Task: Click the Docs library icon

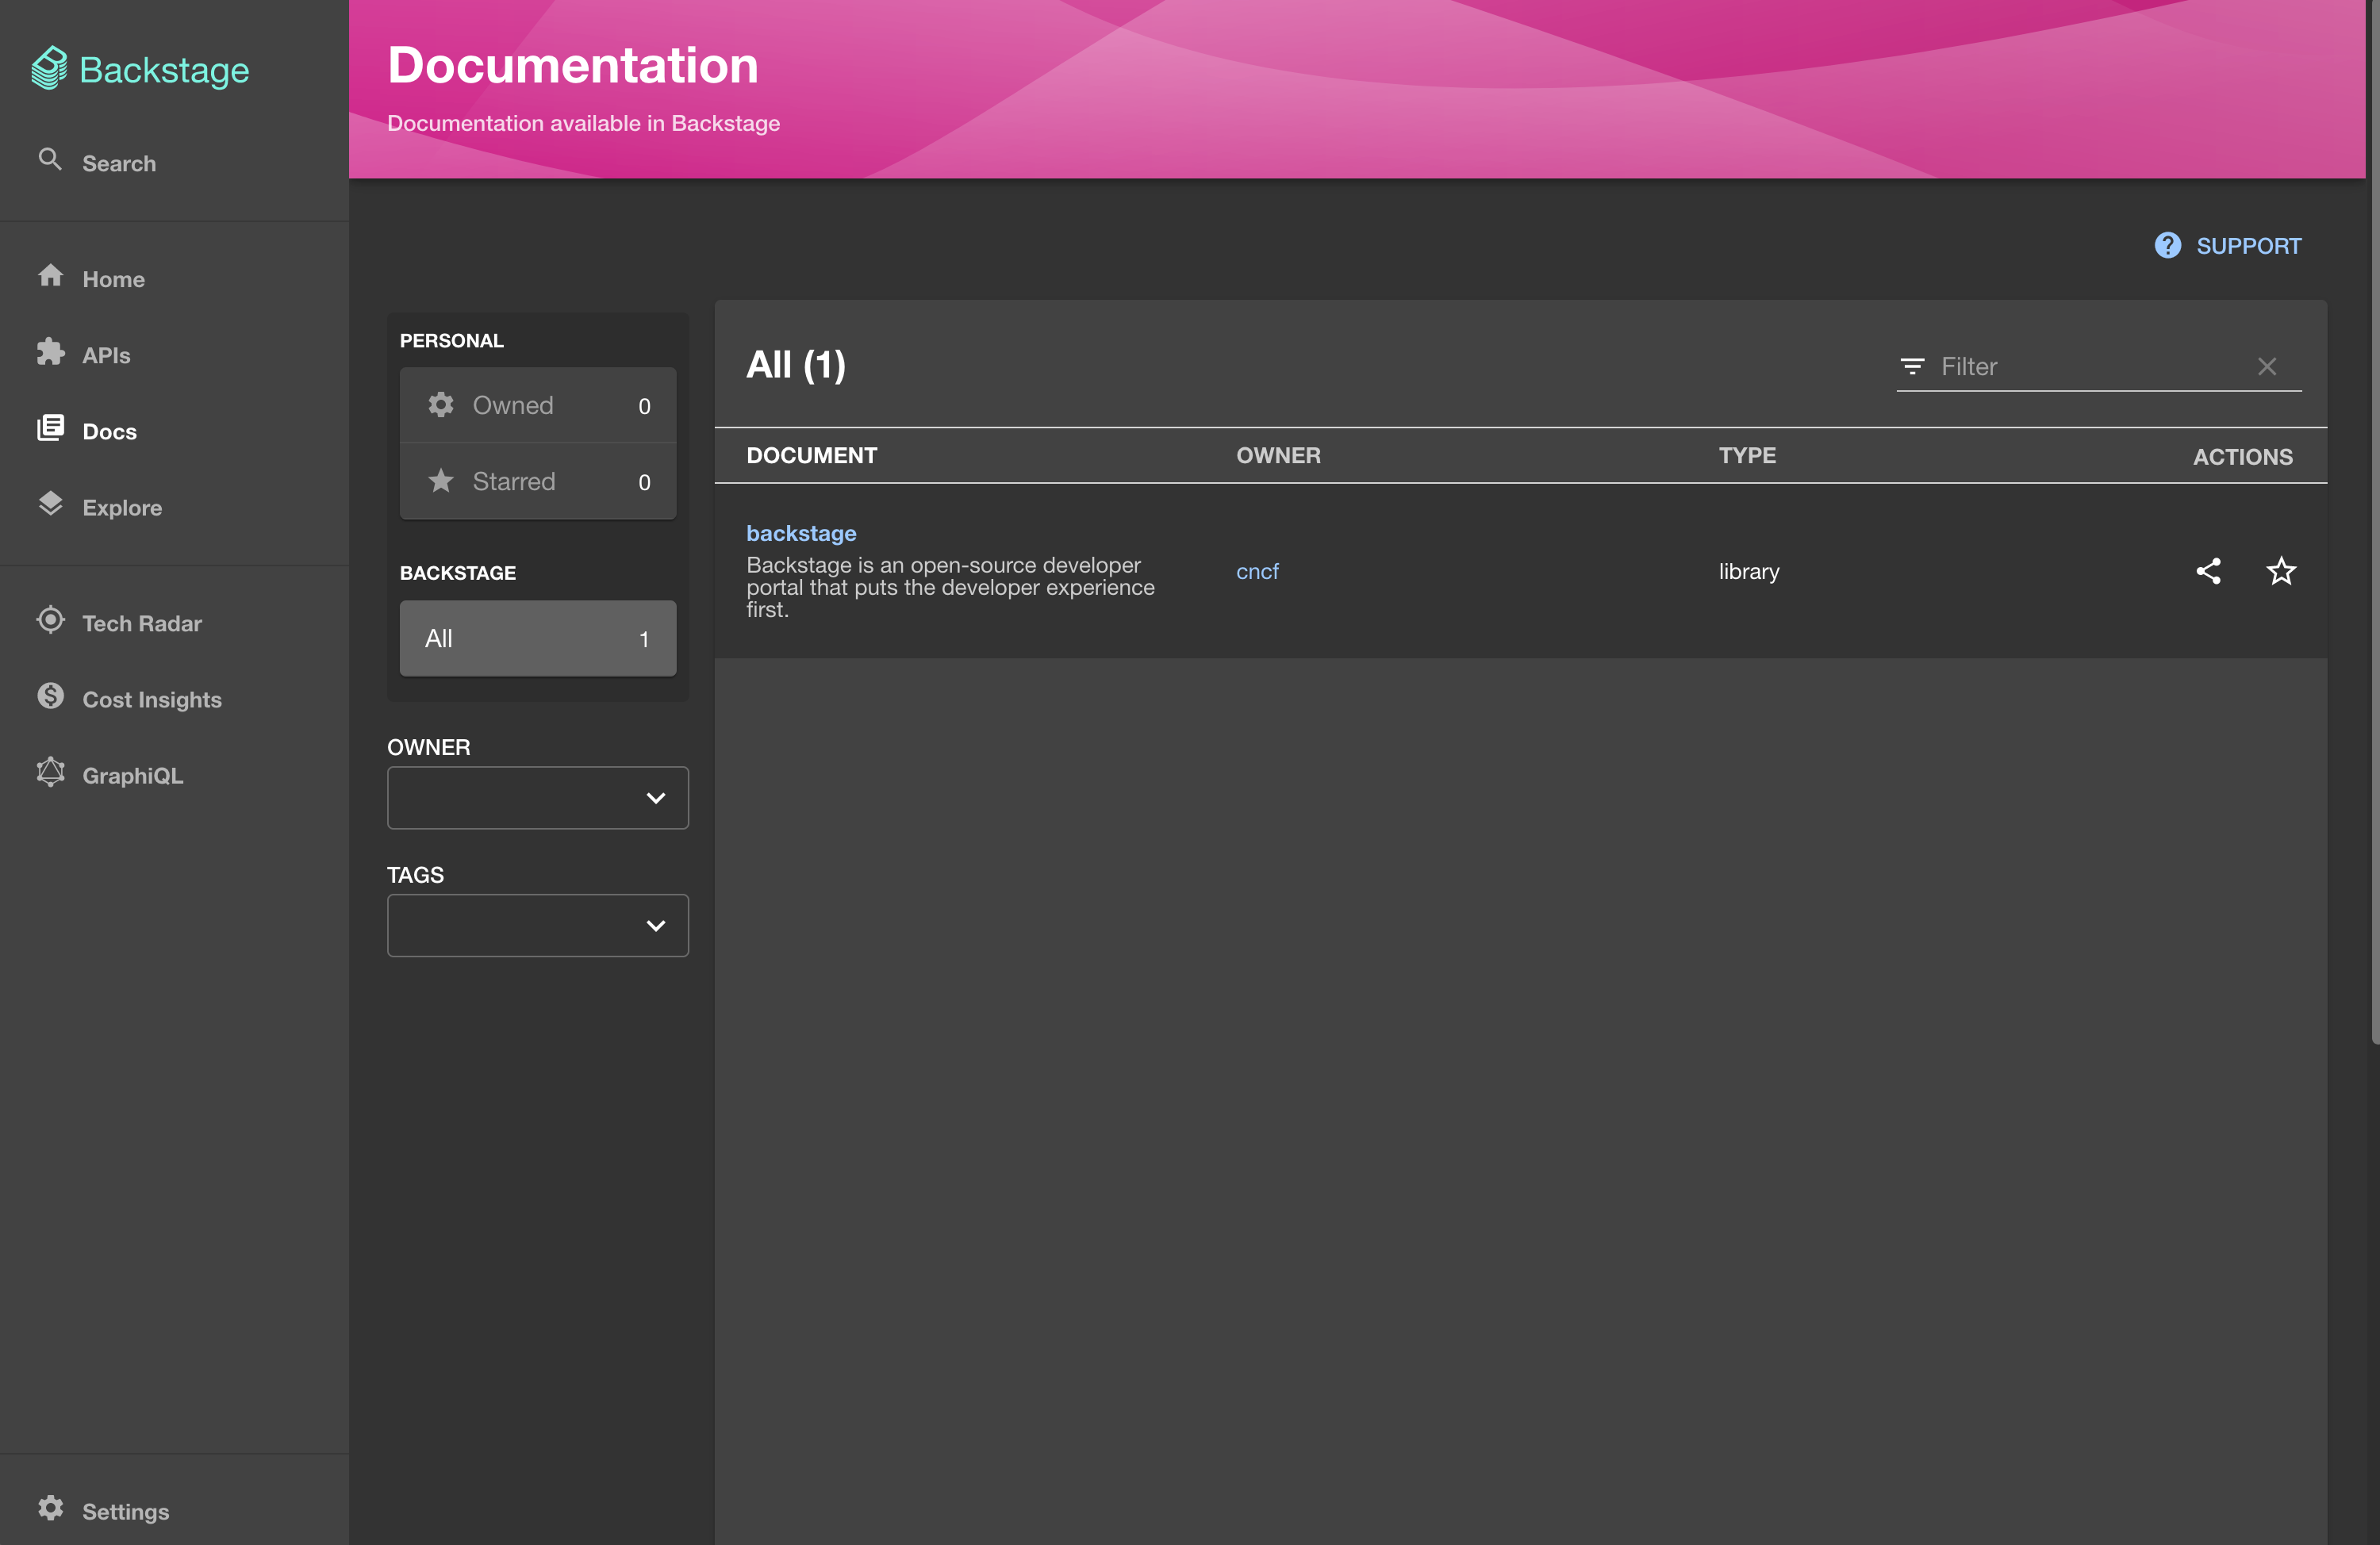Action: [x=51, y=429]
